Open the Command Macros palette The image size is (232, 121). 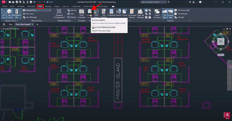pyautogui.click(x=132, y=14)
